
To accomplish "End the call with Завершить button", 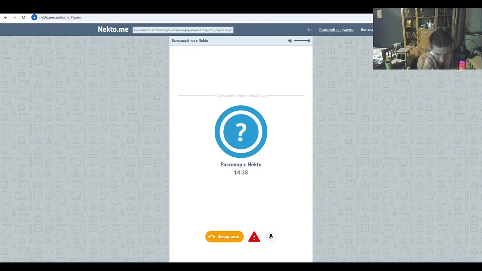I will pos(224,236).
